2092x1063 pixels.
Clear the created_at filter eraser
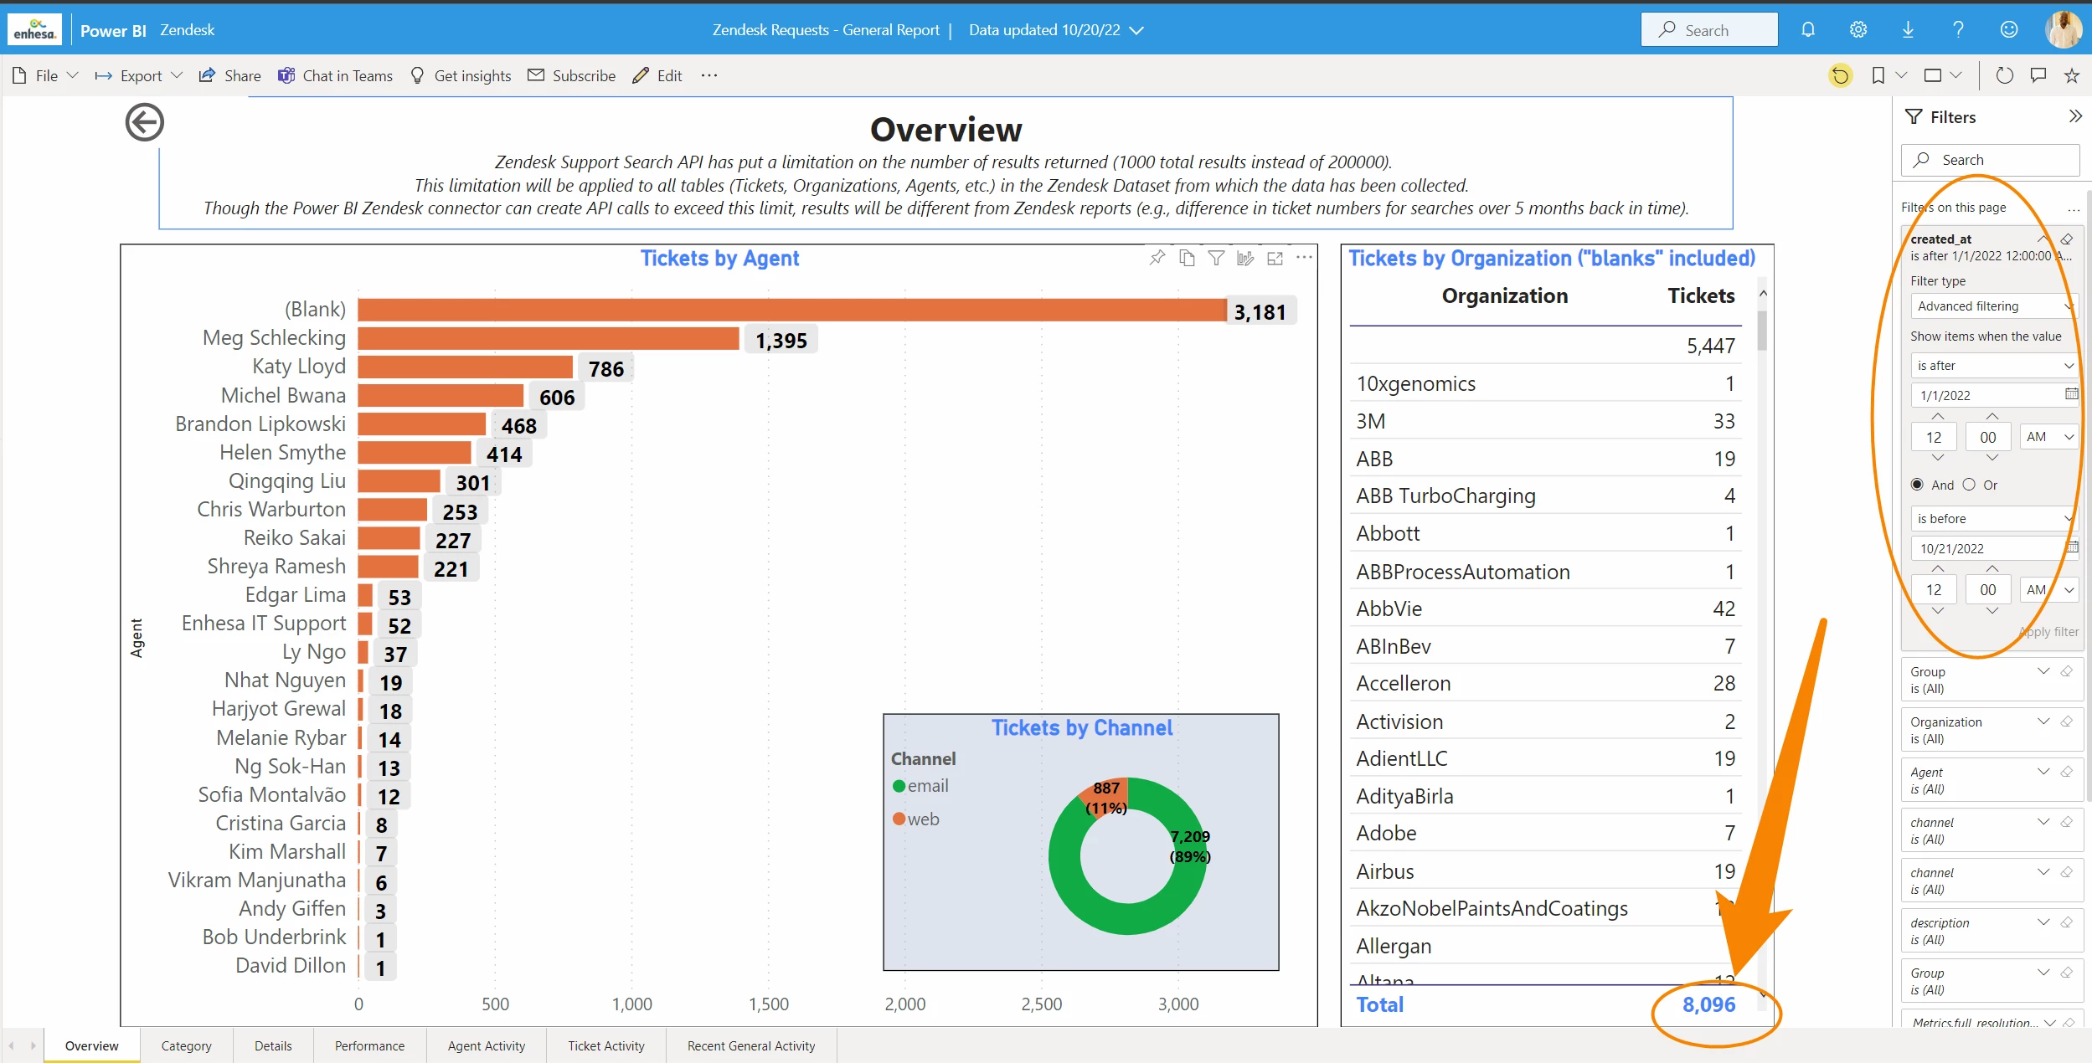tap(2067, 239)
